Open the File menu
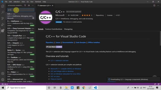 coord(6,2)
